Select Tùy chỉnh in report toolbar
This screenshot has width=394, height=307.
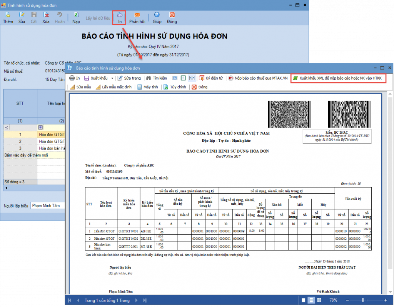click(x=175, y=87)
